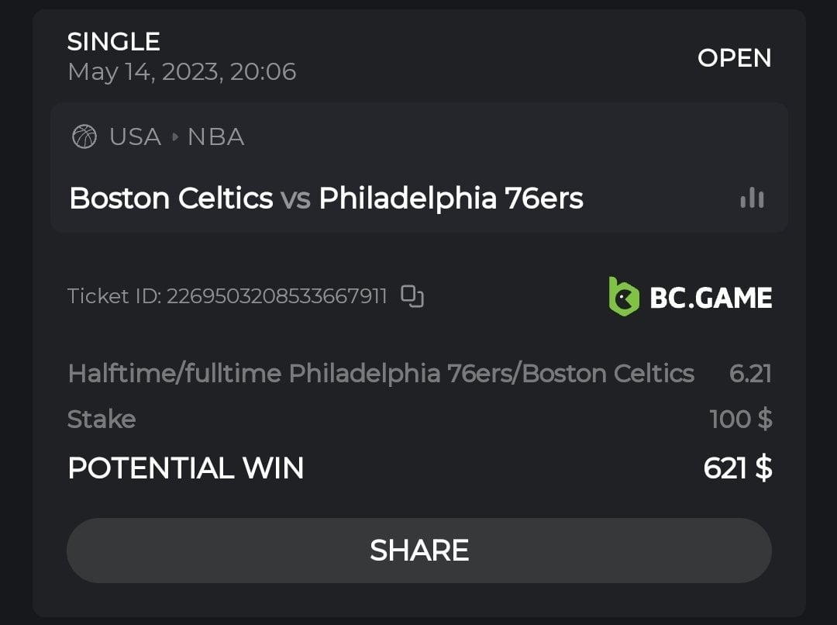Open the NBA league link

[215, 137]
